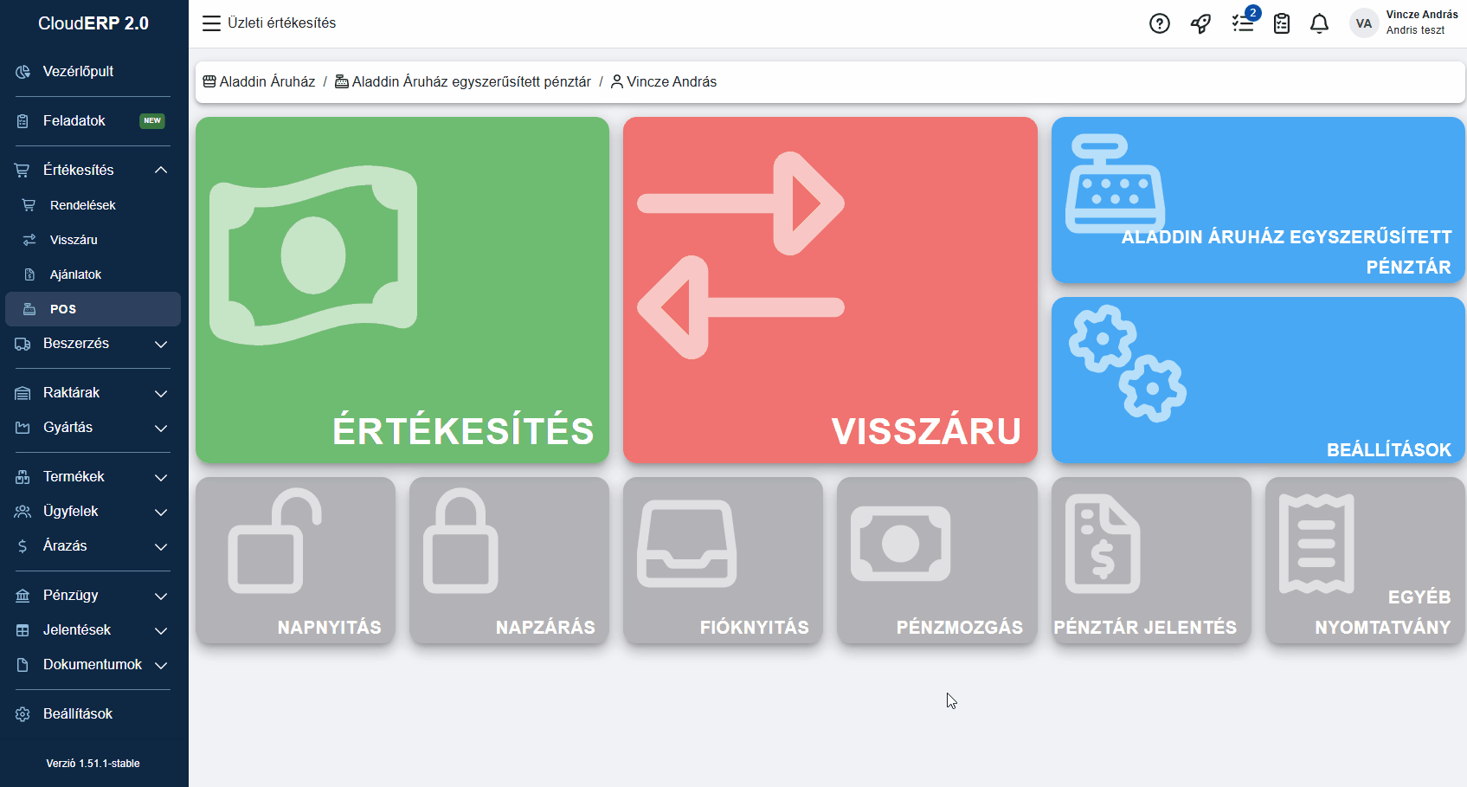Toggle the sidebar with the hamburger icon

[210, 23]
